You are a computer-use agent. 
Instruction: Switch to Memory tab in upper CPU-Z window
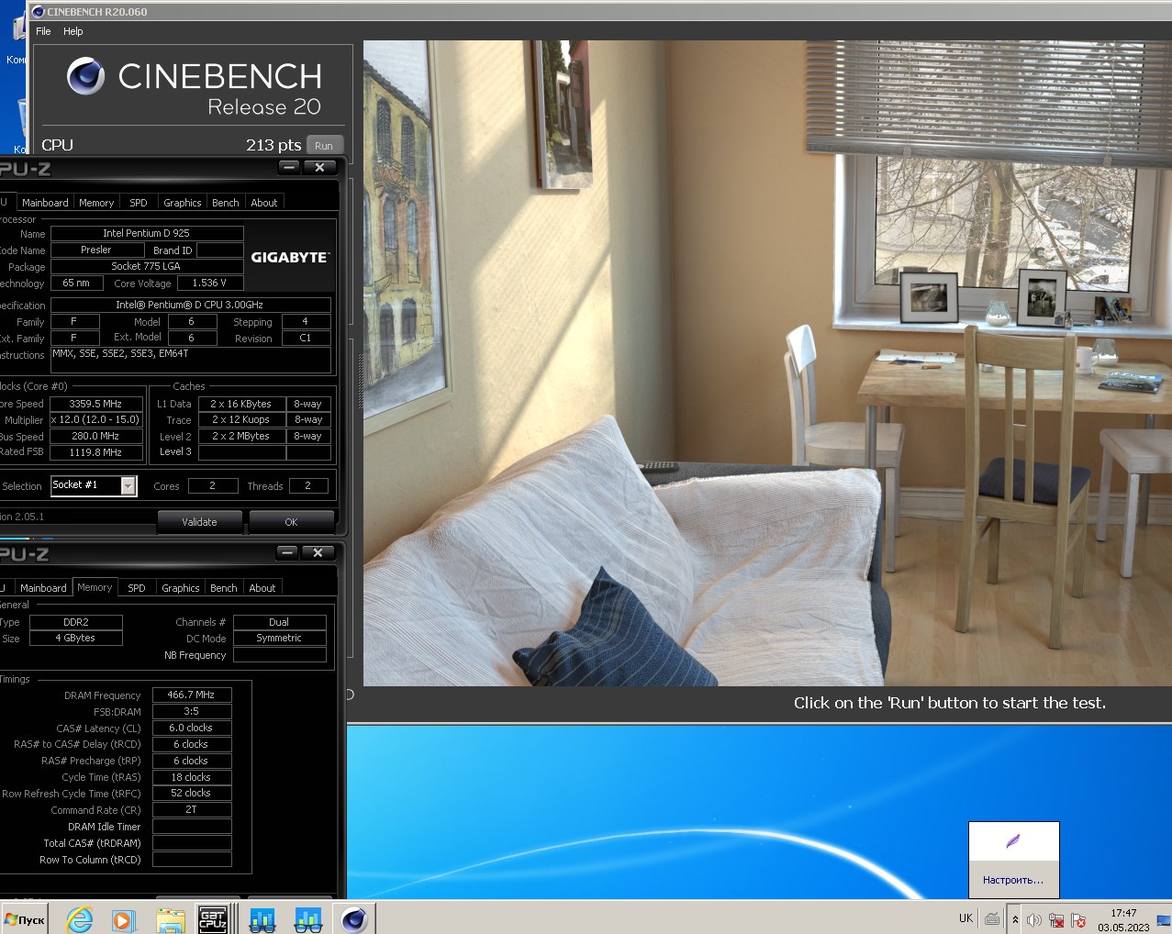click(x=96, y=203)
